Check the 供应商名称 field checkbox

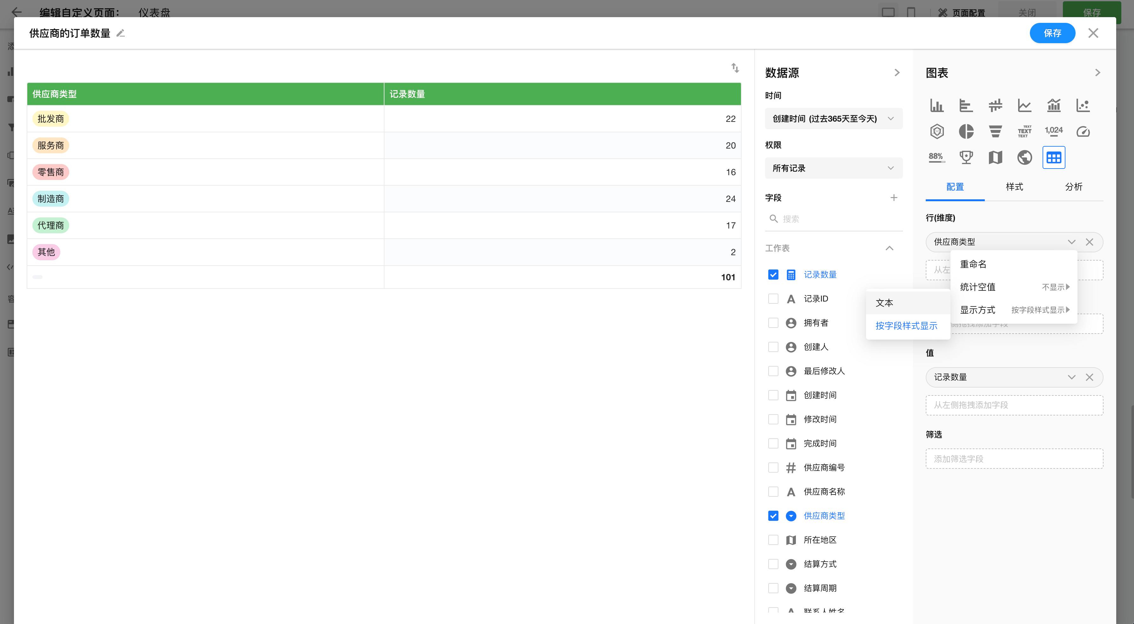coord(773,492)
